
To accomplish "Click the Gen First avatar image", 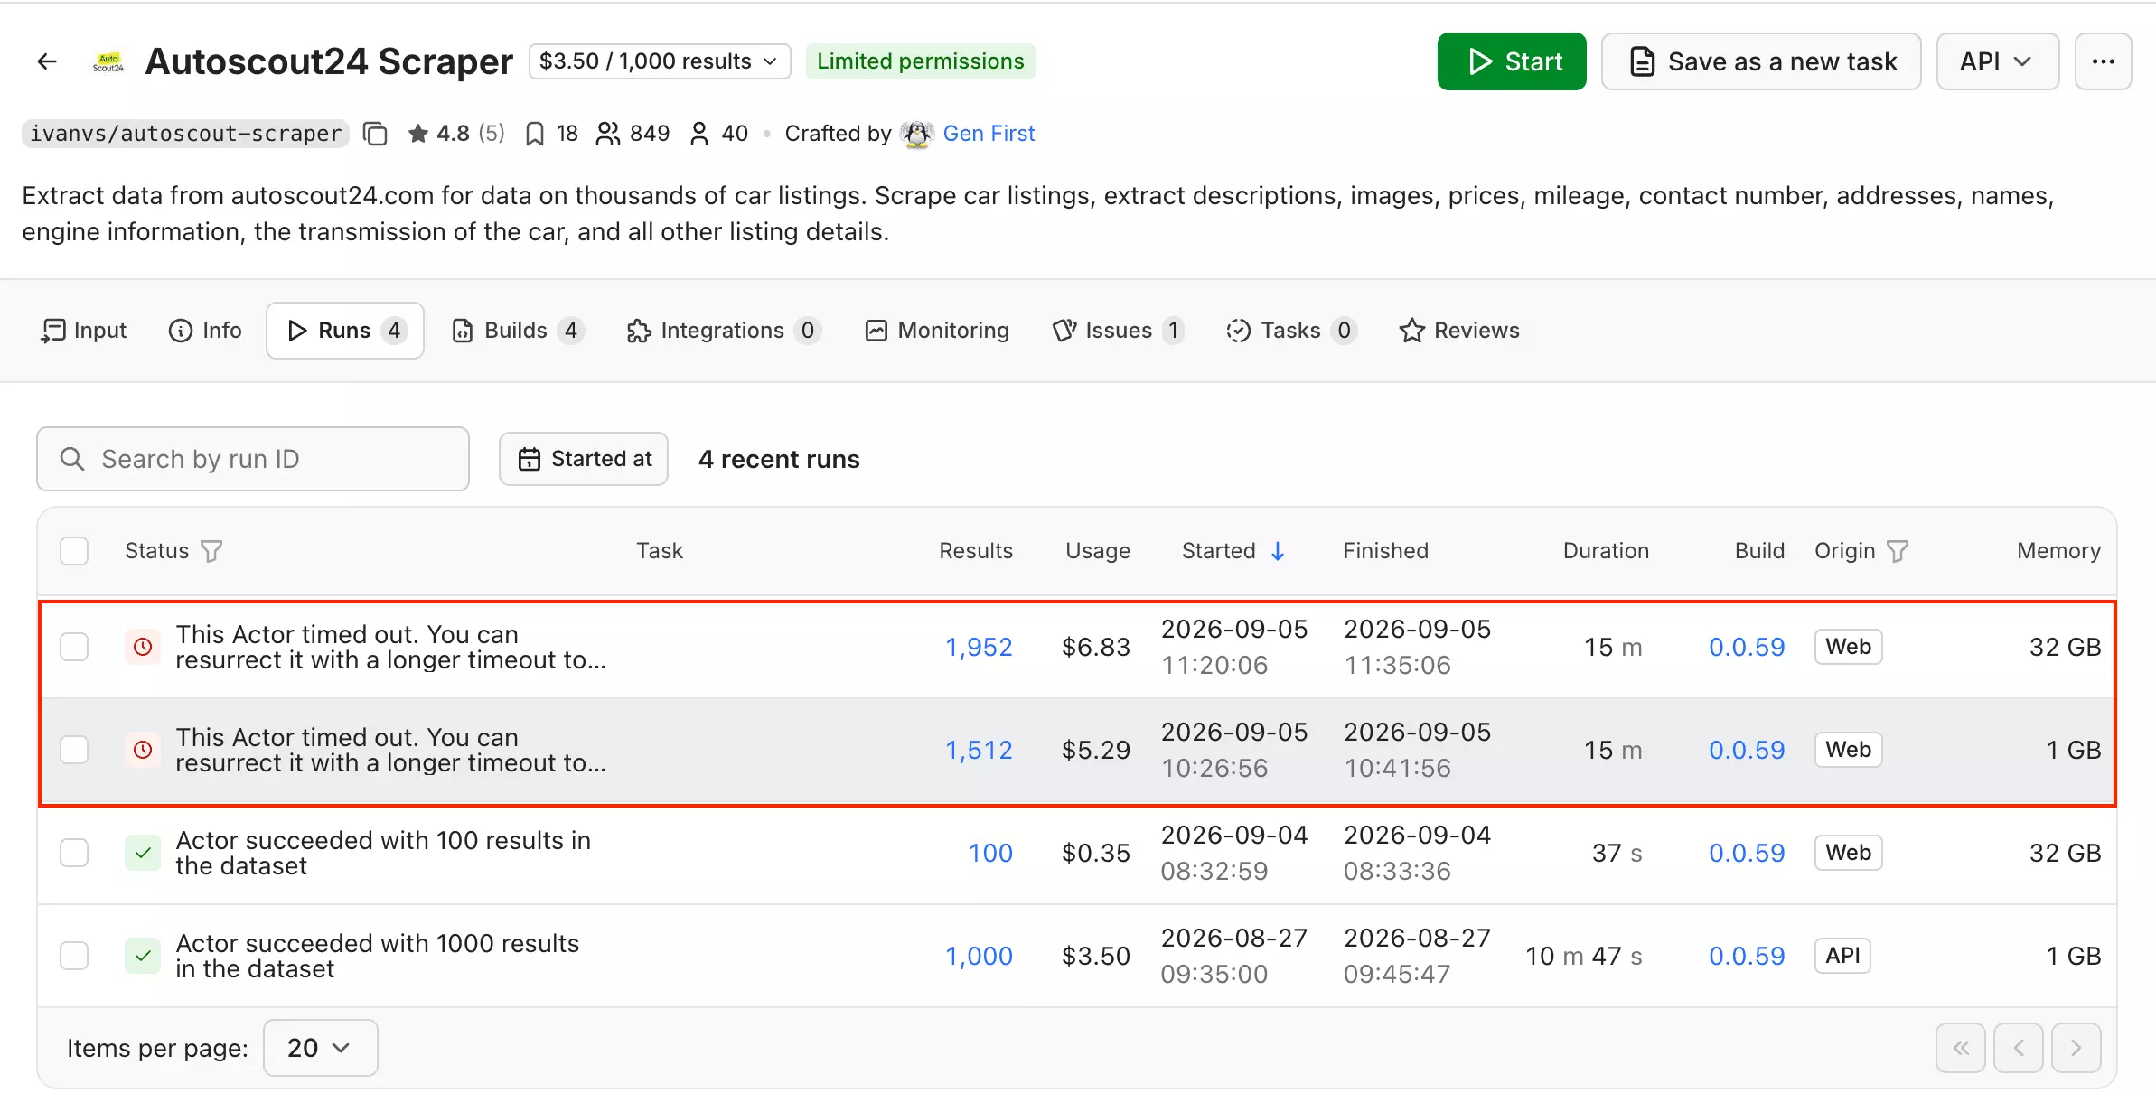I will (x=917, y=134).
